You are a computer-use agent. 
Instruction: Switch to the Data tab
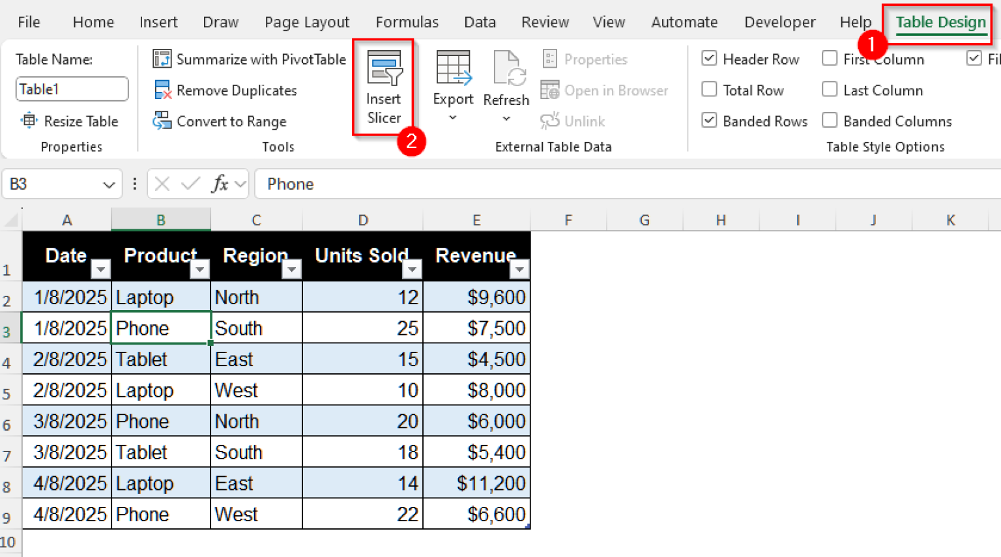click(480, 21)
